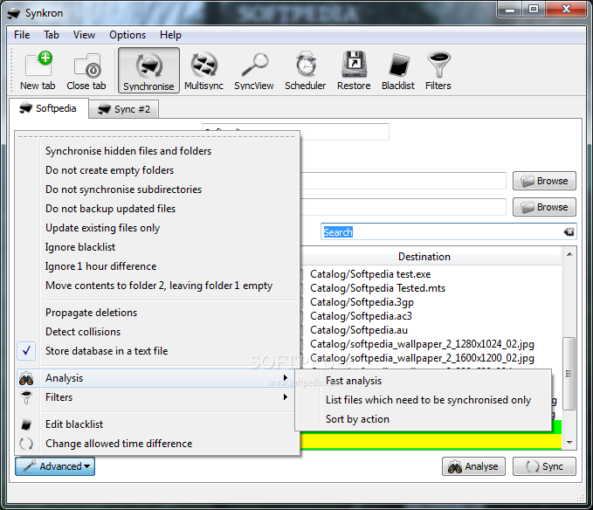Select Catalog/Softpedia Tested.mts row
The image size is (593, 510).
click(x=377, y=288)
